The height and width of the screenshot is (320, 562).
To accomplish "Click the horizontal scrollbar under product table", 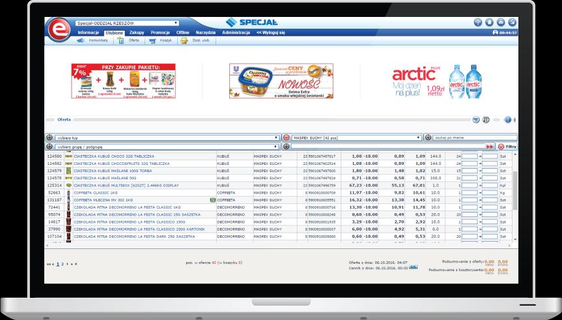I will pos(279,246).
